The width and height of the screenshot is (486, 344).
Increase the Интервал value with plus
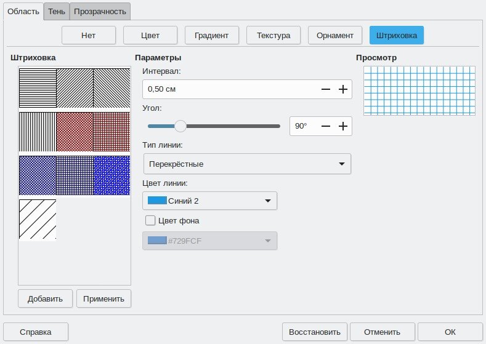tap(343, 89)
